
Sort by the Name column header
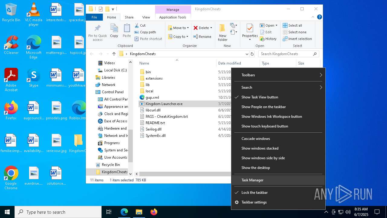177,63
